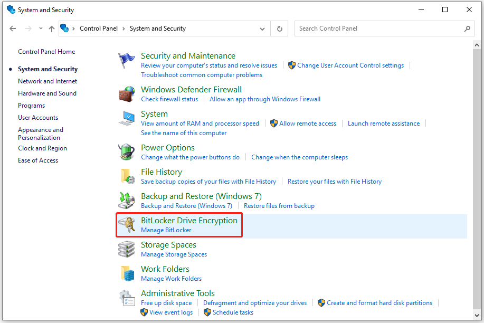Click the Storage Spaces stacked drives icon
This screenshot has height=323, width=484.
[x=127, y=249]
